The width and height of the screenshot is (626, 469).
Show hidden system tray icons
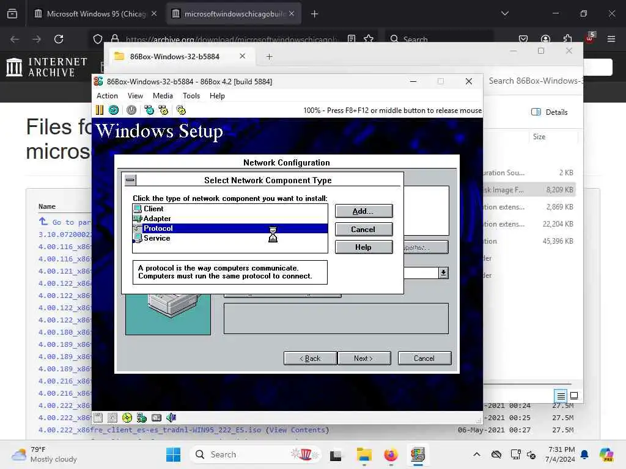[477, 454]
